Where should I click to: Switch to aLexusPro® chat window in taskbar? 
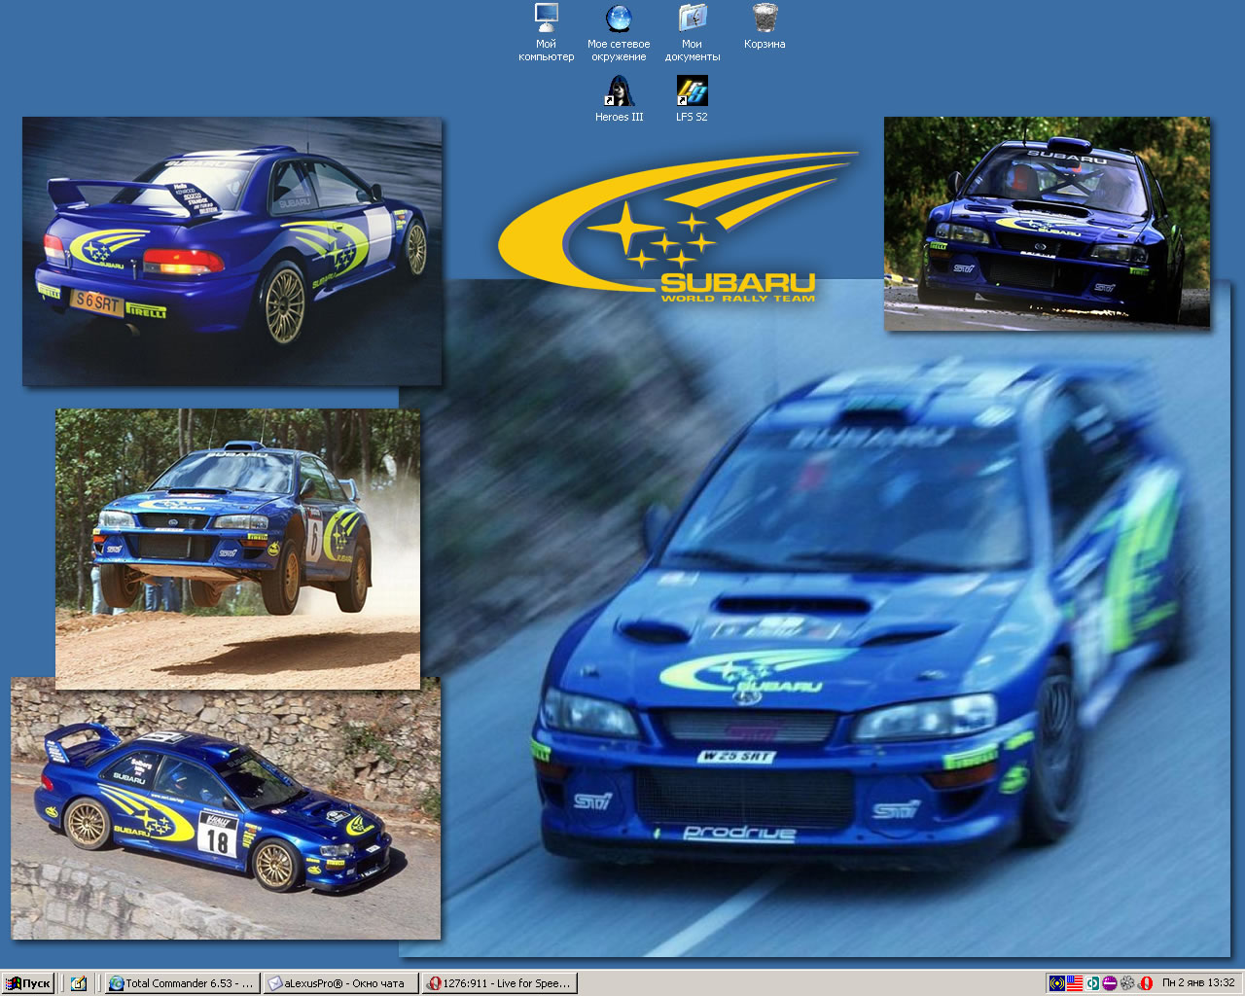(x=340, y=983)
